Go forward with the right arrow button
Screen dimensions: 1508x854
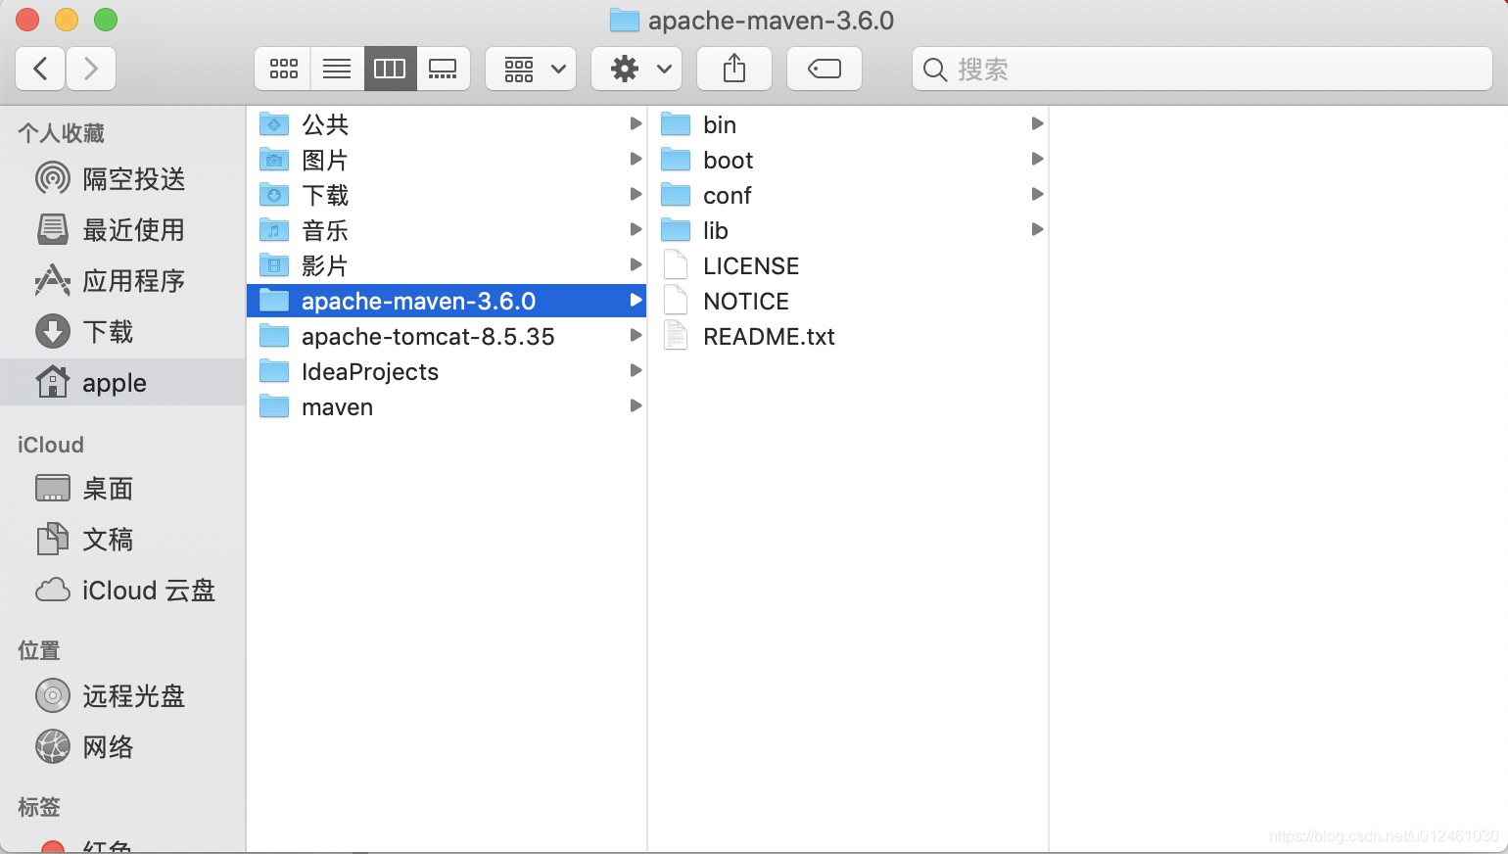tap(91, 69)
